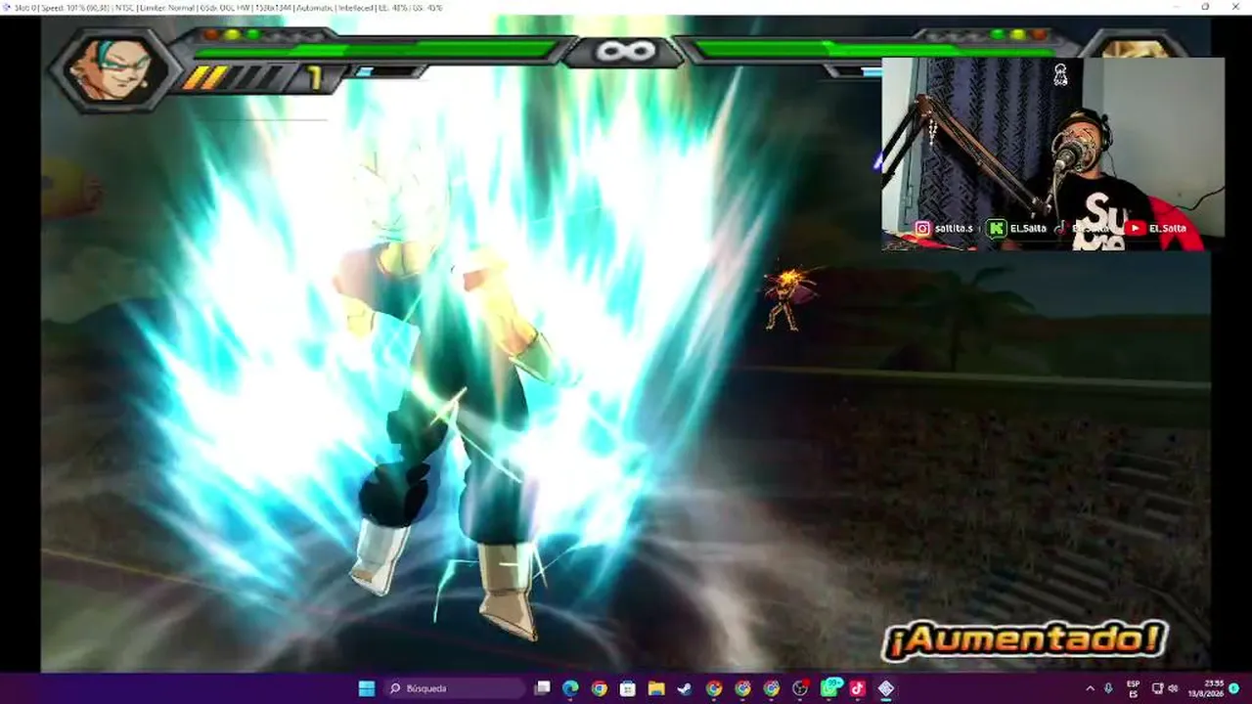Screen dimensions: 1252x704
Task: Click the infinity timer in the HUD
Action: (x=625, y=50)
